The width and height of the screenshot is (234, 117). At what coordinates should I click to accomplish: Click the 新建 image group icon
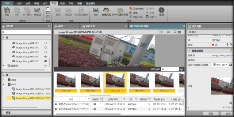pos(6,10)
